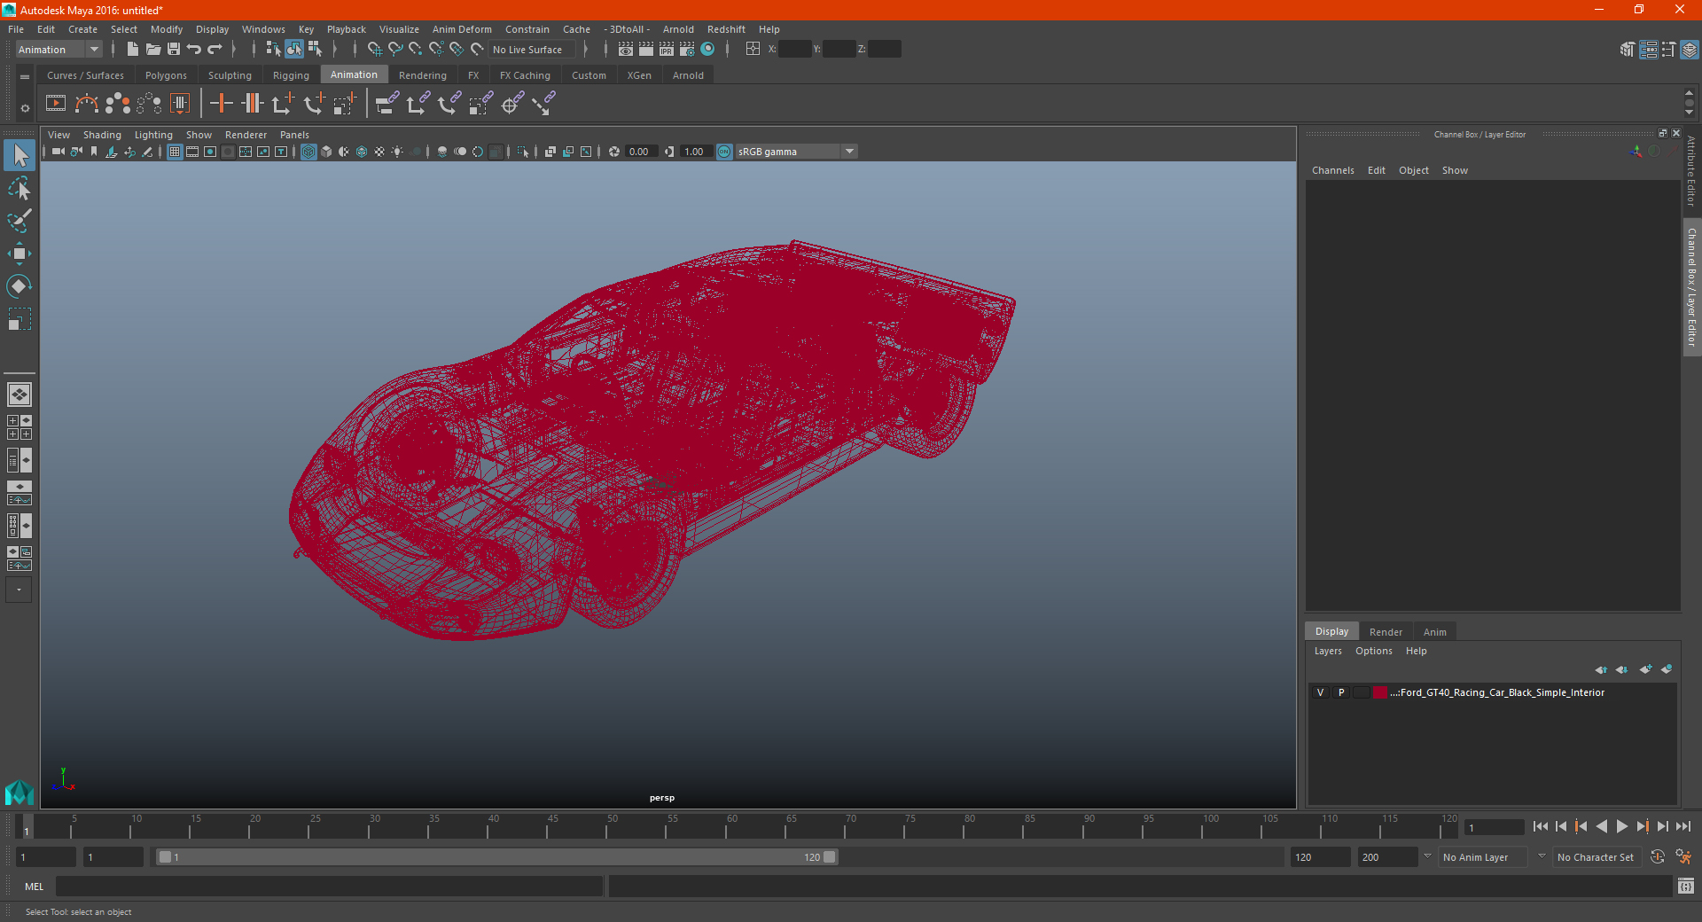Screen dimensions: 1702x922
Task: Step to the next keyframe
Action: pos(1642,826)
